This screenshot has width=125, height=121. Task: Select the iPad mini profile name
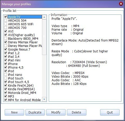pyautogui.click(x=14, y=60)
